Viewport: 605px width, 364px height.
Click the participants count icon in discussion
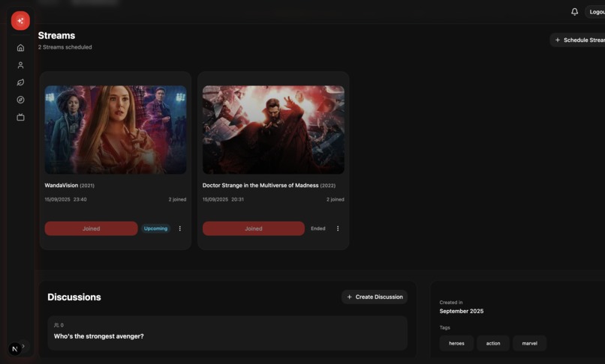57,325
